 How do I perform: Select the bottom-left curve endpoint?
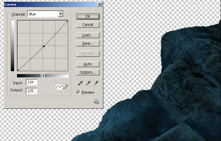point(18,70)
